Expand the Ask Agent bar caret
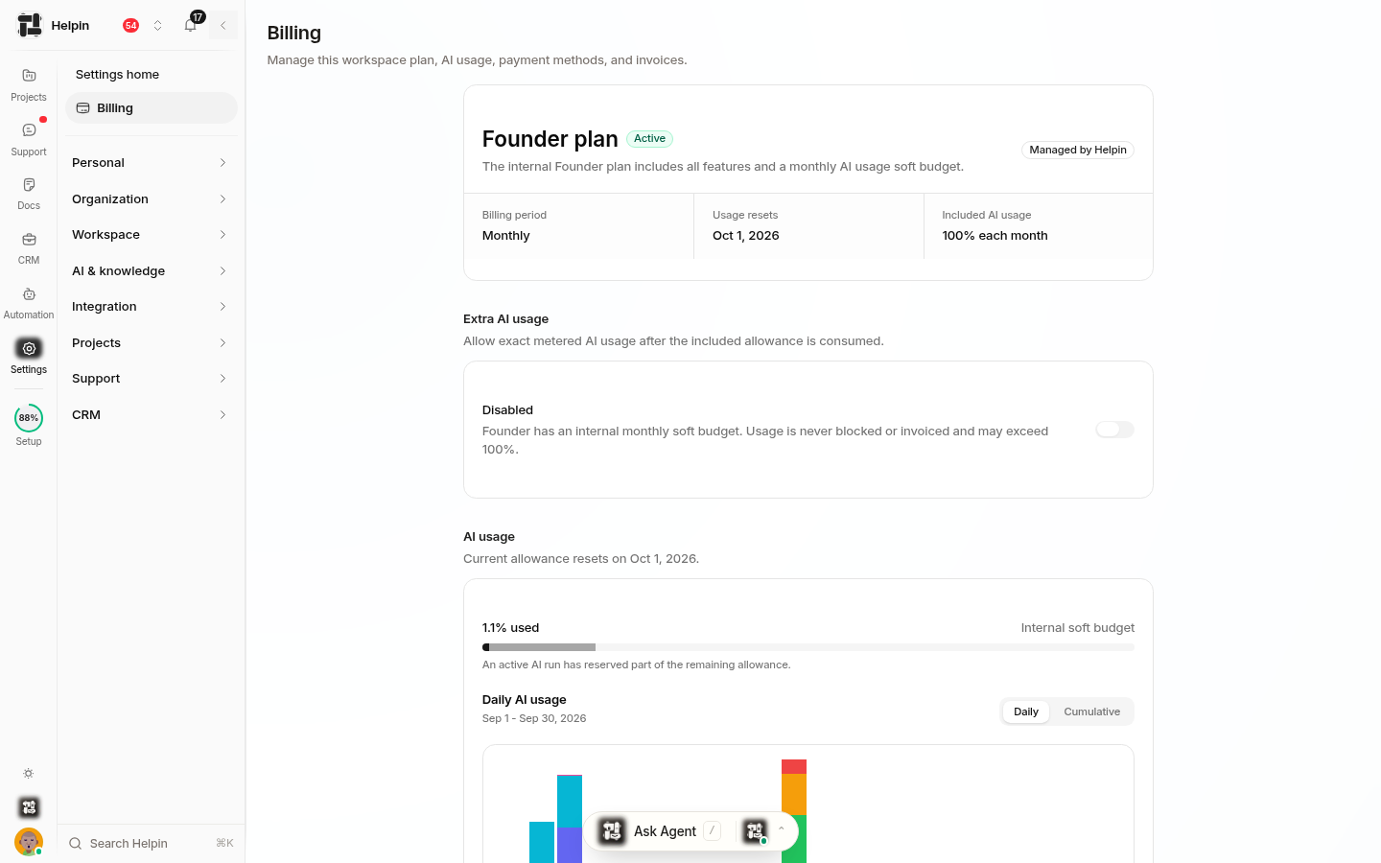The image size is (1381, 863). pyautogui.click(x=782, y=828)
